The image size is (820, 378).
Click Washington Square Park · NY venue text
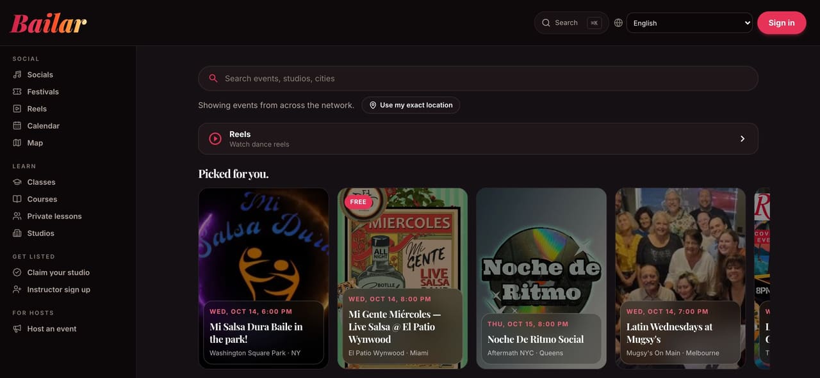click(255, 353)
